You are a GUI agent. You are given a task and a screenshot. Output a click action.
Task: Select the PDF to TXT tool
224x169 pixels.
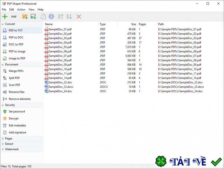pos(16,30)
